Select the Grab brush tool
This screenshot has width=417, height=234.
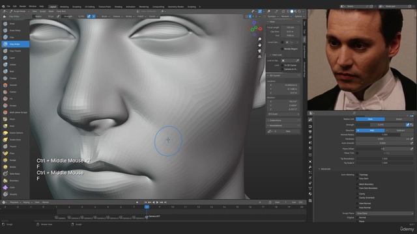pos(15,126)
